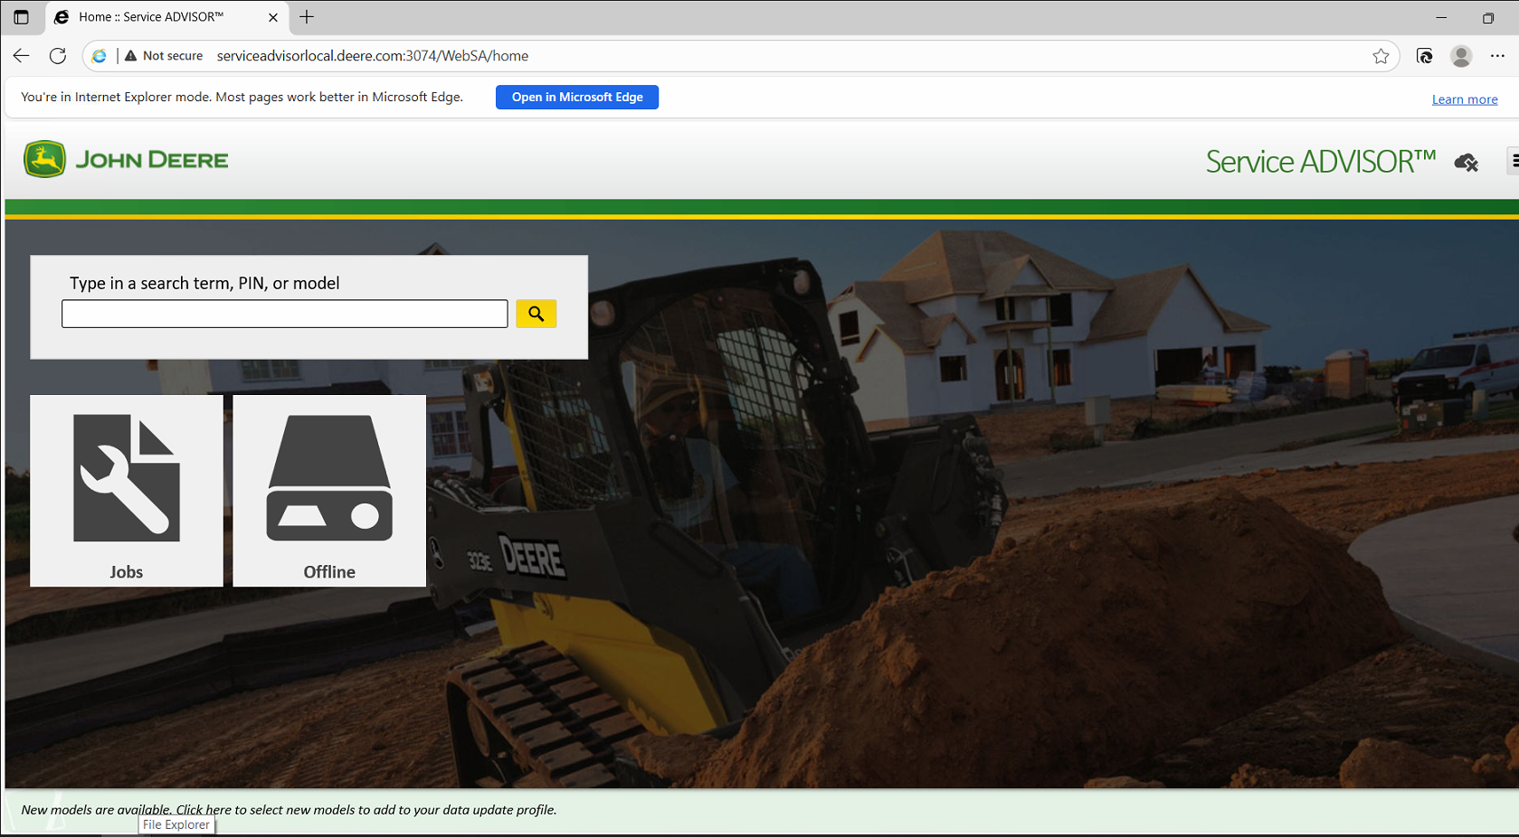1519x837 pixels.
Task: Select the Offline hard drive tile
Action: (329, 491)
